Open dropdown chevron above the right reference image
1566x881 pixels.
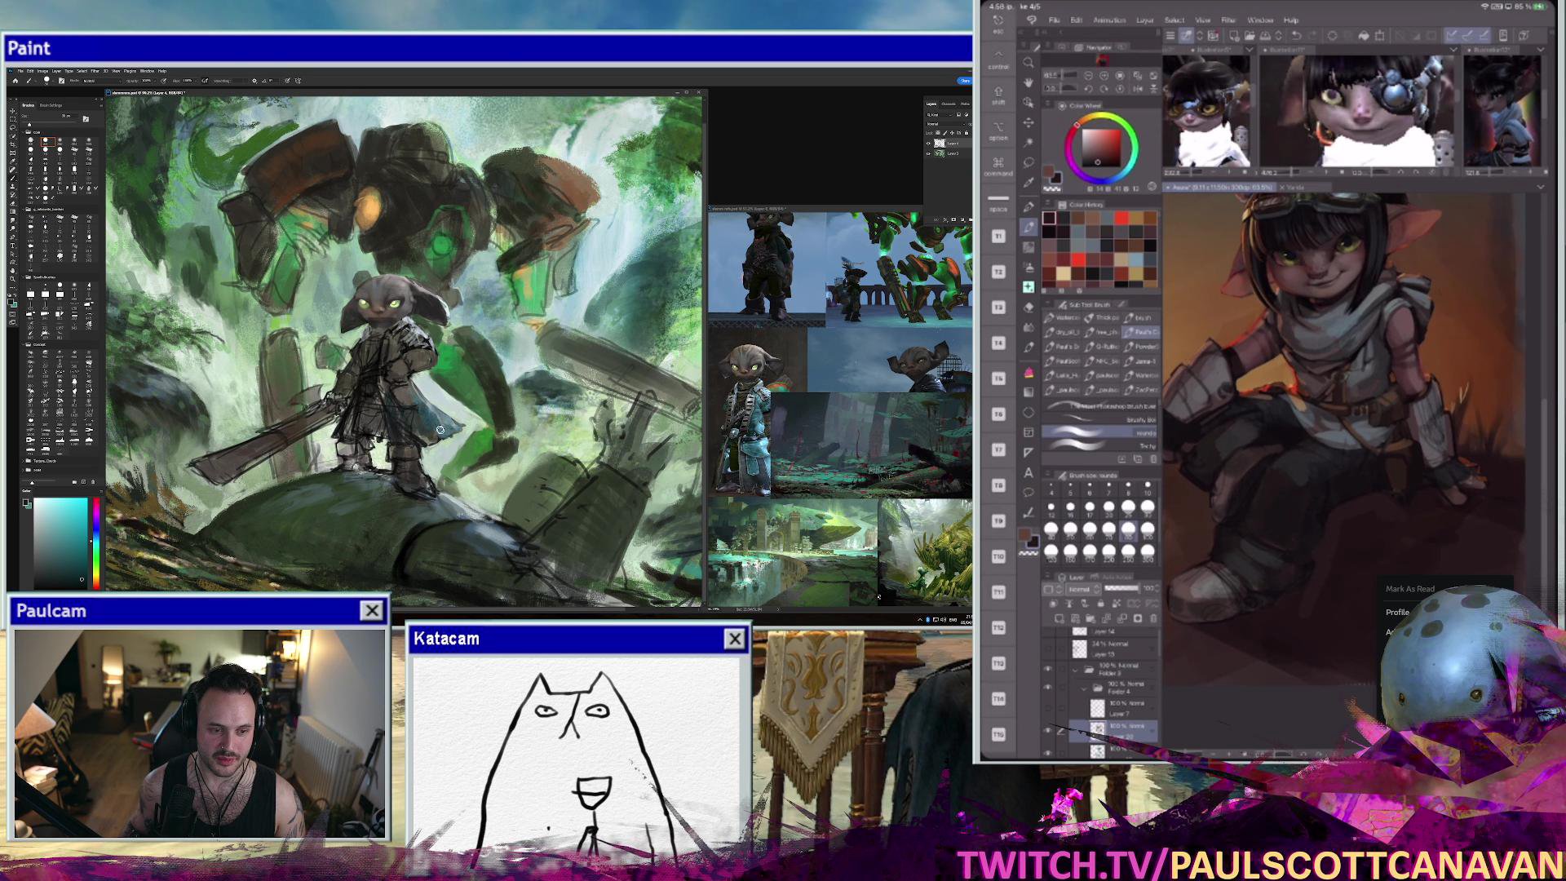point(1541,50)
